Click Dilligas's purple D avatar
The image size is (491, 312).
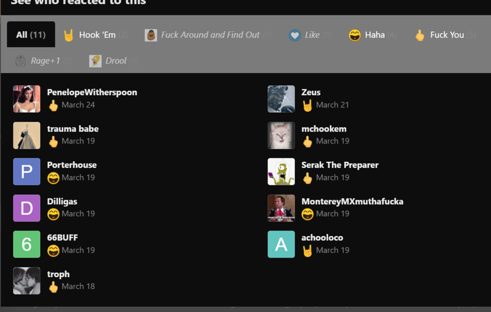[27, 208]
